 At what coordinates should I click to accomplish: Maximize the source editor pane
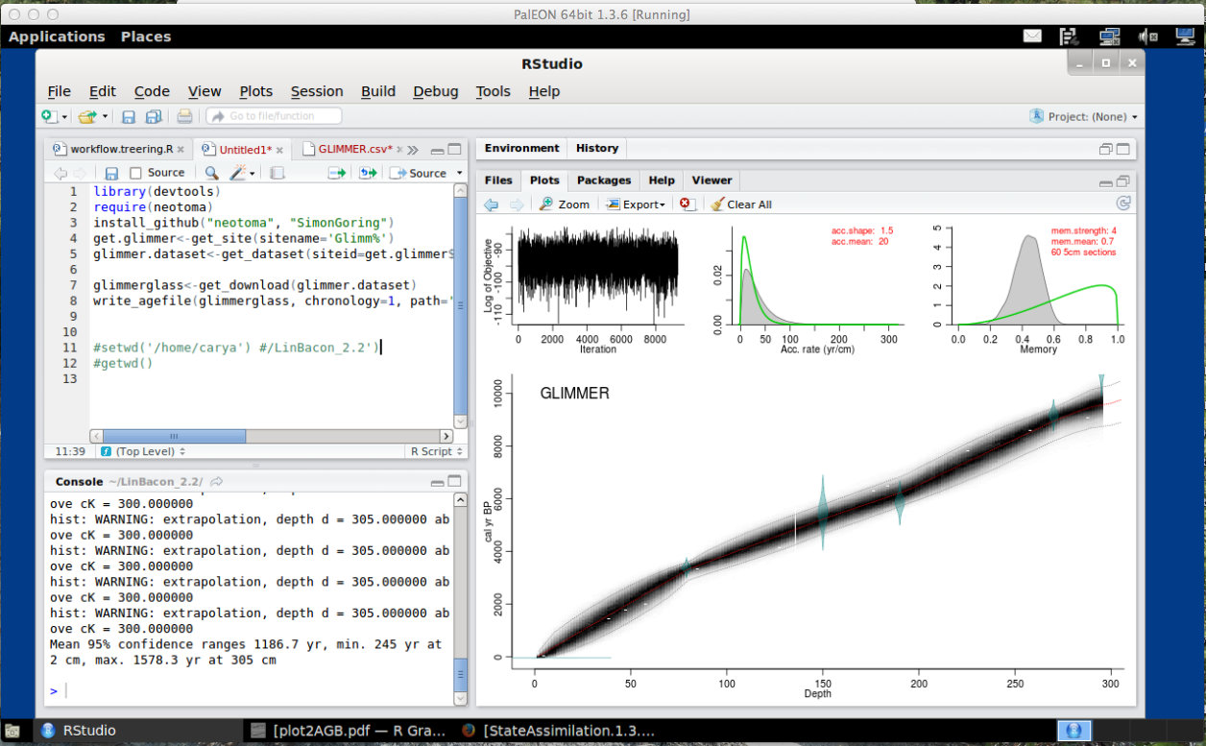[455, 150]
